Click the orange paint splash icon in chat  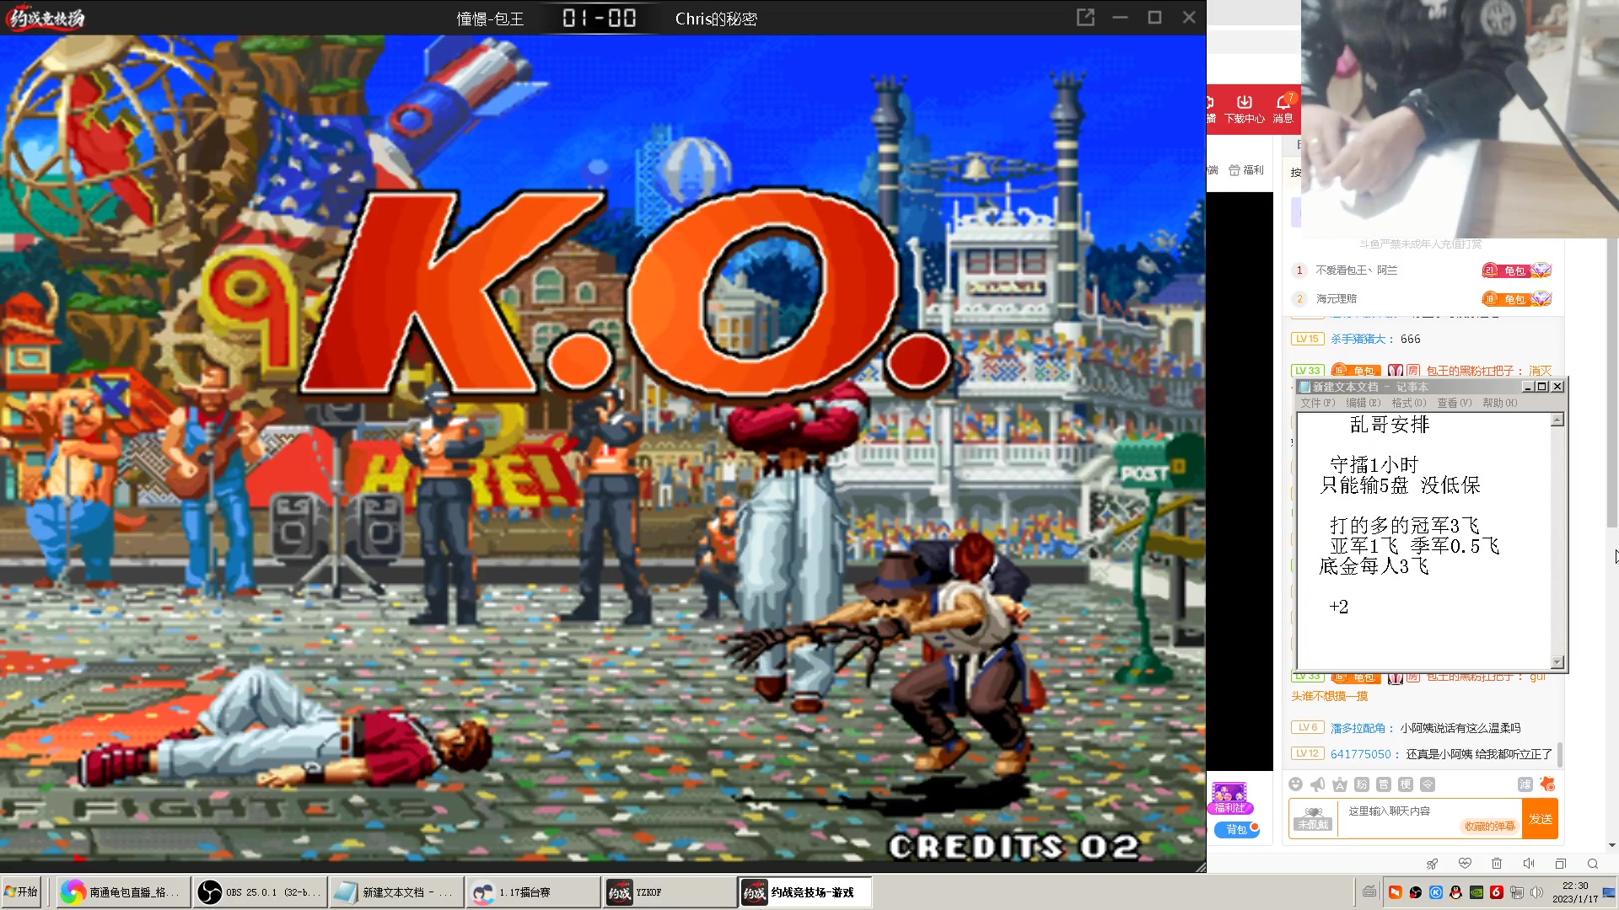1547,784
